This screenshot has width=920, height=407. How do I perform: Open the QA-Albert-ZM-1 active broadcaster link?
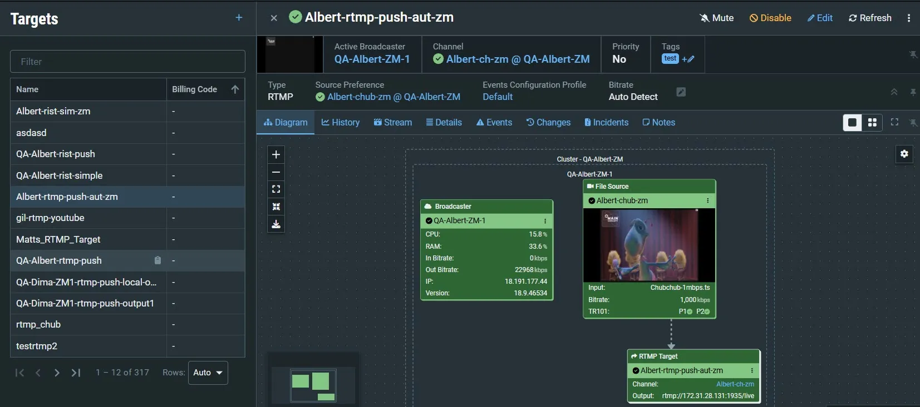point(372,59)
